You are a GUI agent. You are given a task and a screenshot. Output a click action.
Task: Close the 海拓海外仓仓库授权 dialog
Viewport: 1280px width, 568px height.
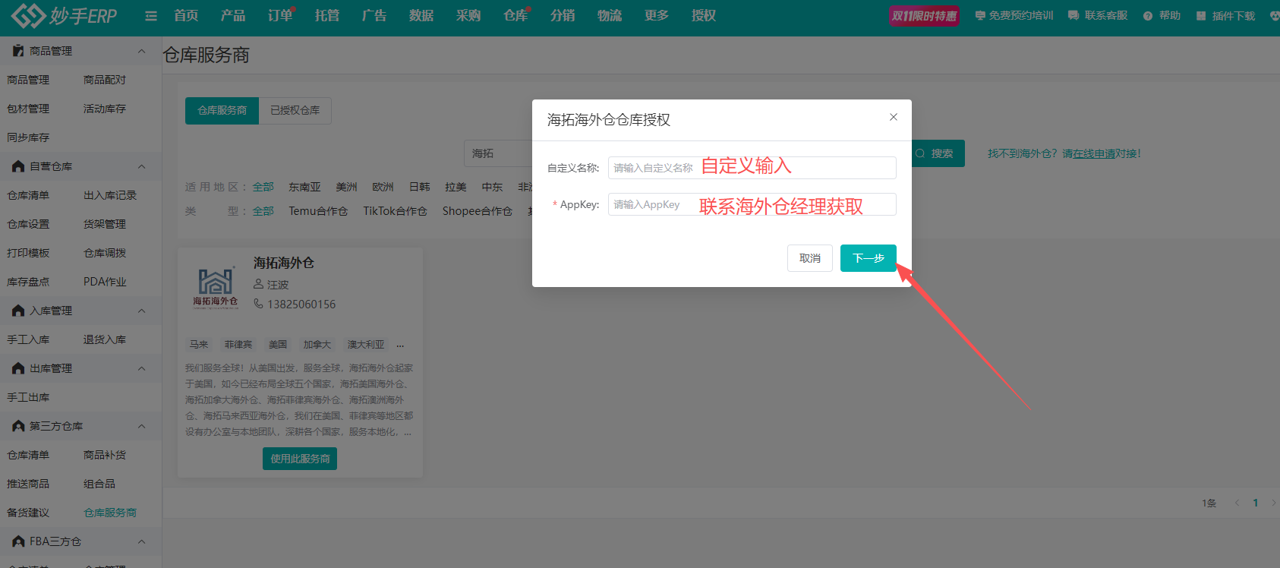point(894,117)
